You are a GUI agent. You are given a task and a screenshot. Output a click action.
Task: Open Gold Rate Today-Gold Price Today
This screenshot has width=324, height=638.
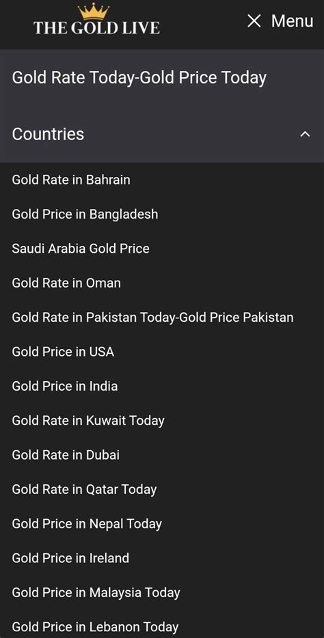(139, 78)
